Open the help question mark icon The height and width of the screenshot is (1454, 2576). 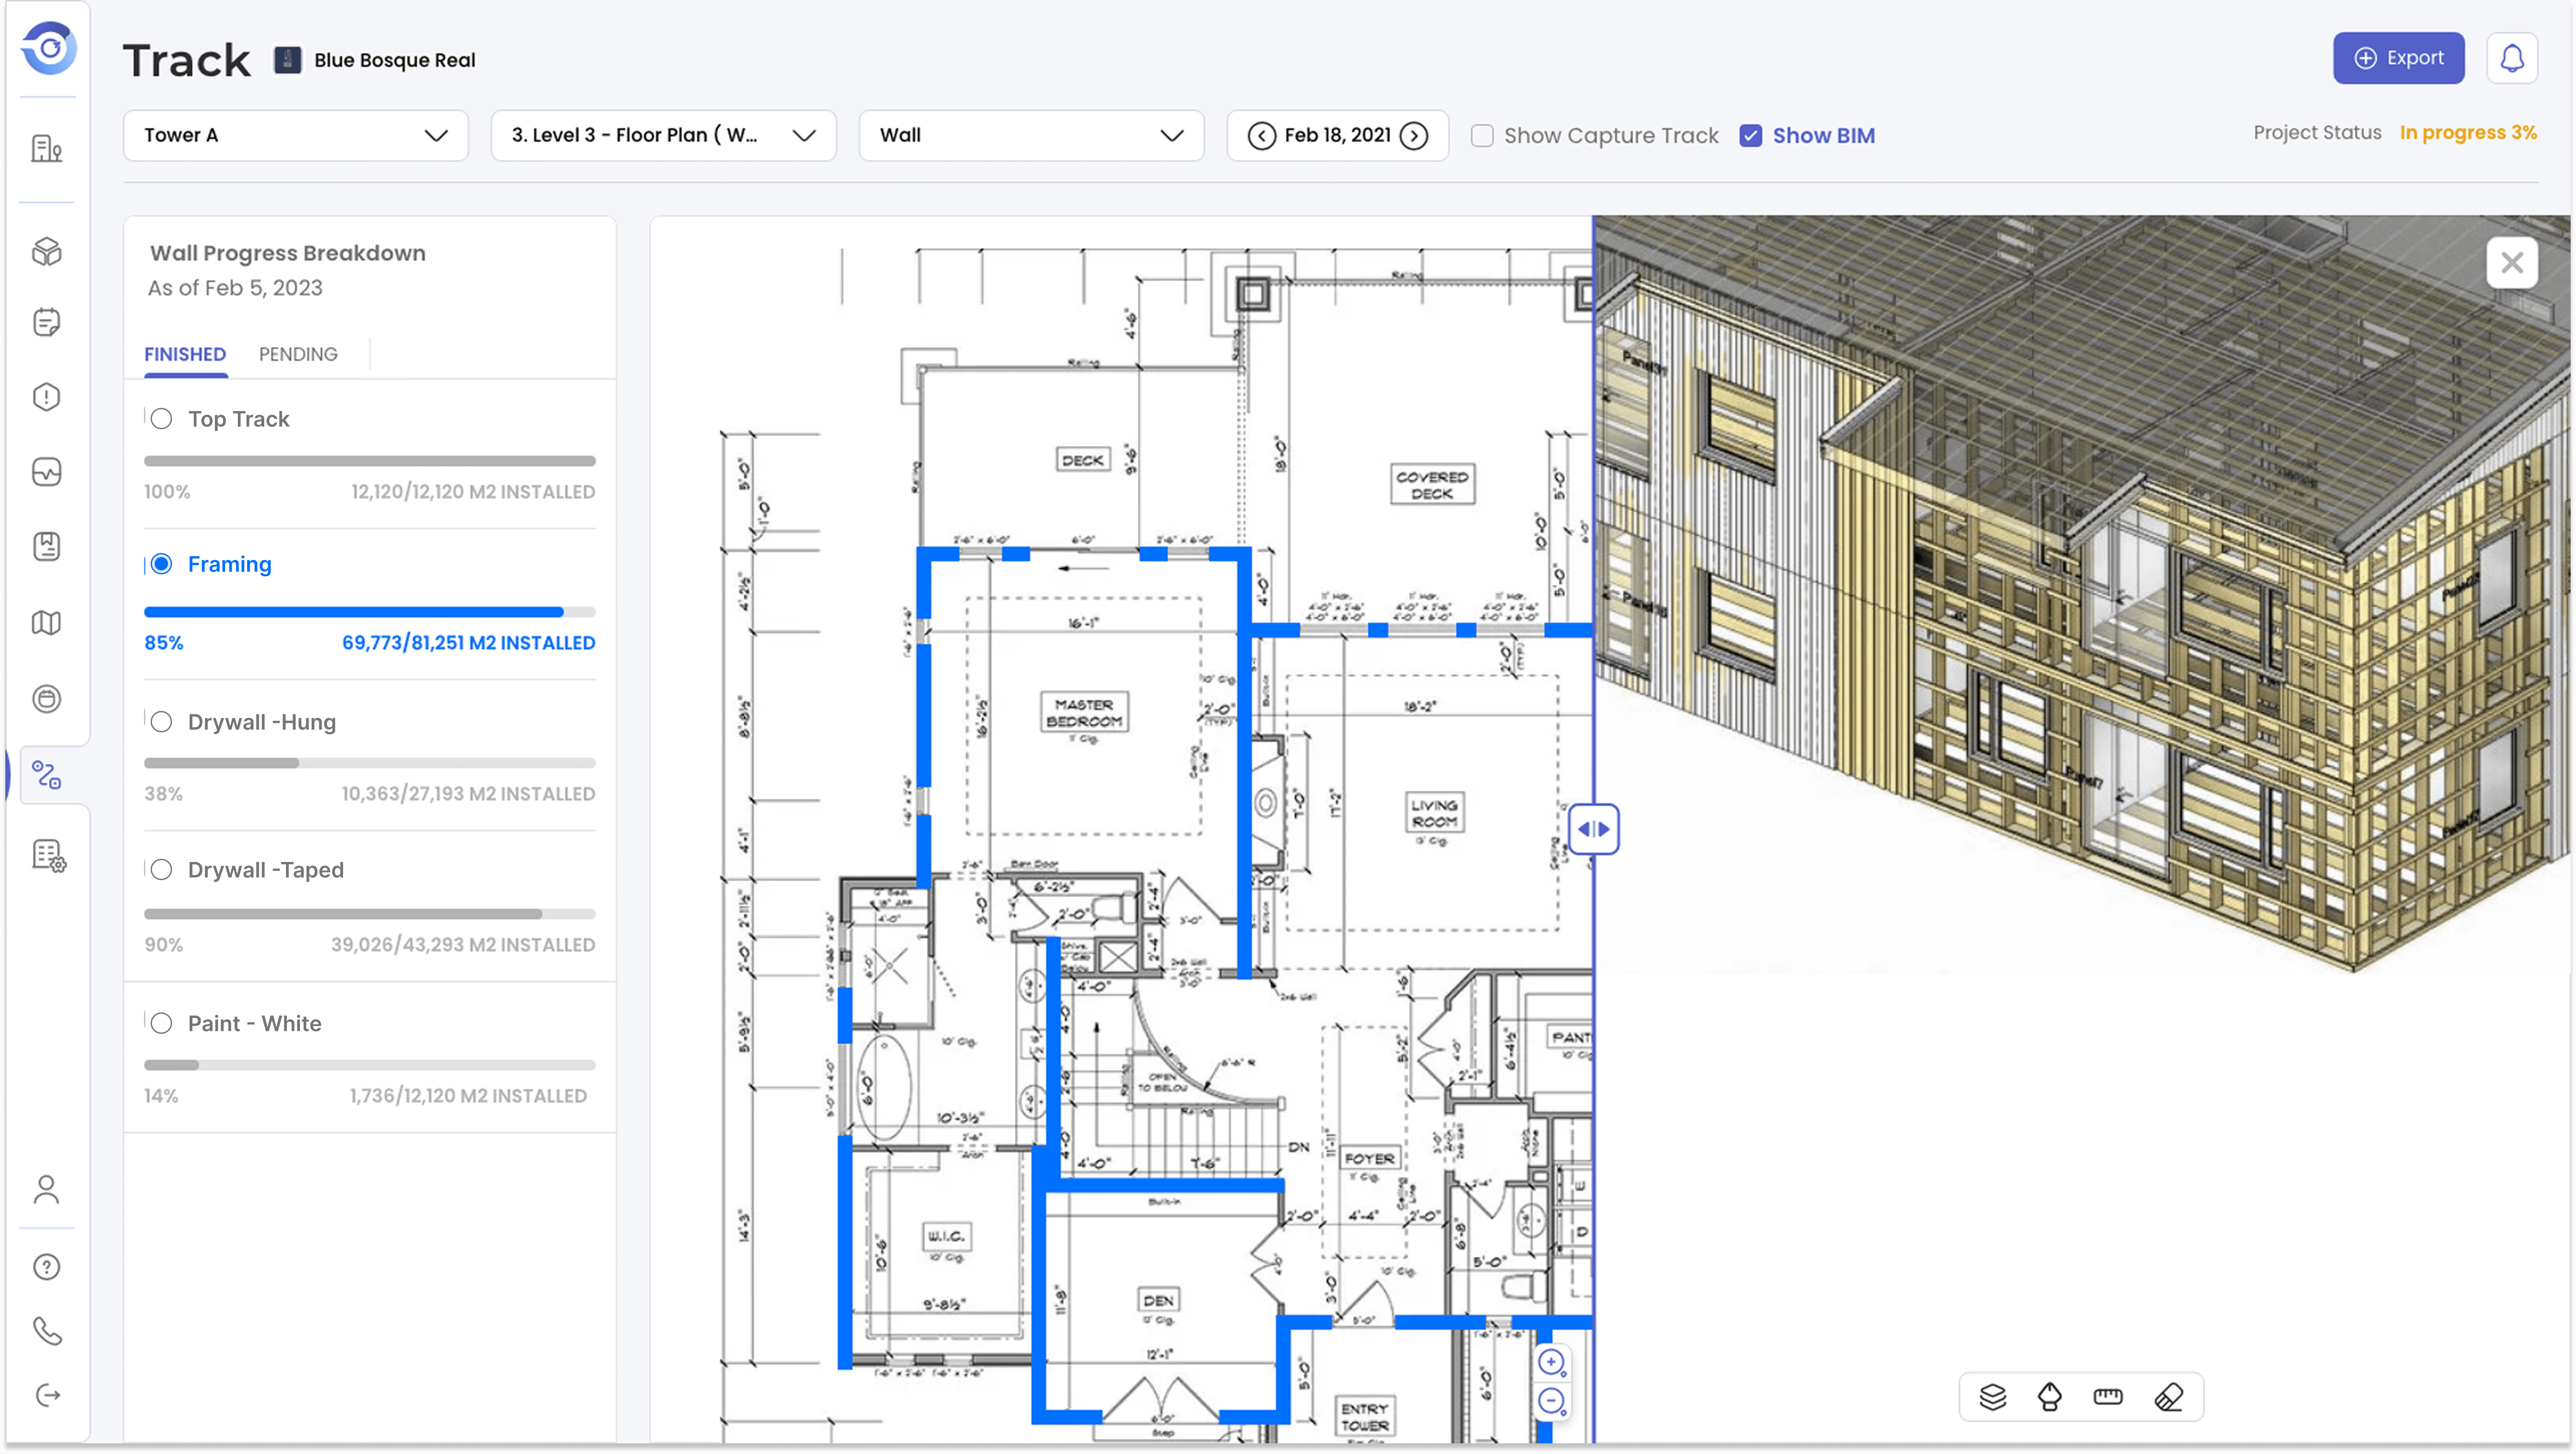pyautogui.click(x=47, y=1267)
